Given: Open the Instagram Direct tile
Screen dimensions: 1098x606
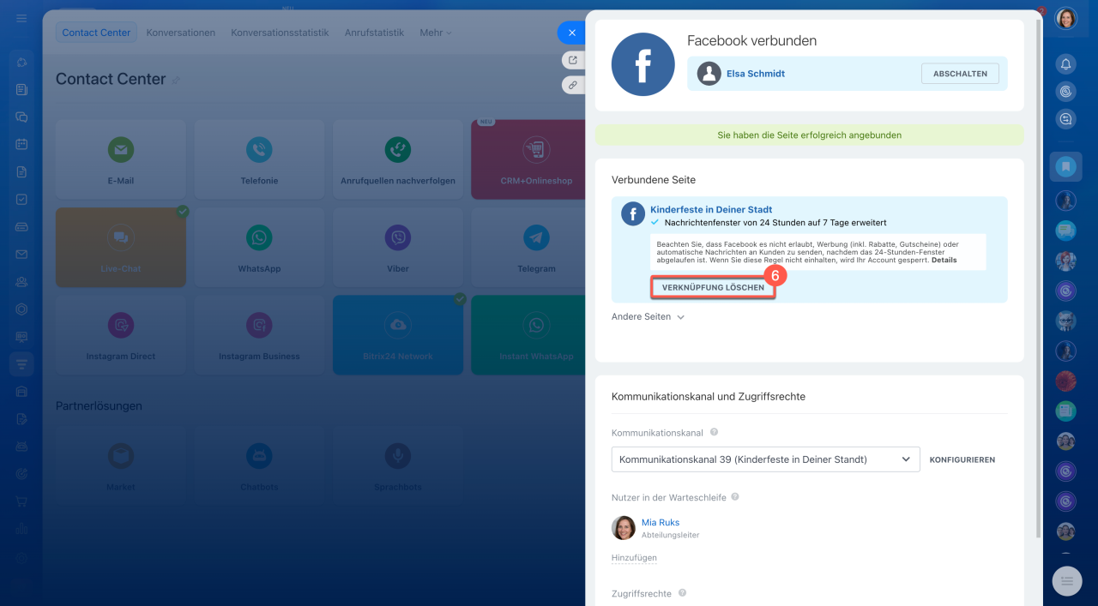Looking at the screenshot, I should point(120,335).
